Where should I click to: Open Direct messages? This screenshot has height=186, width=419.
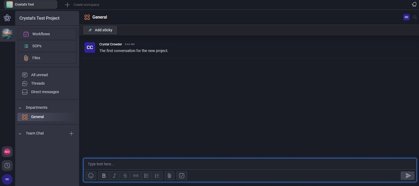(45, 92)
